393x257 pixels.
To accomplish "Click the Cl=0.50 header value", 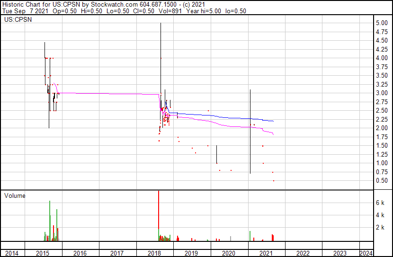I will [x=143, y=11].
